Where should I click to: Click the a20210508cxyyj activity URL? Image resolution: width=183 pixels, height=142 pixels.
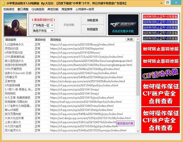pos(82,44)
